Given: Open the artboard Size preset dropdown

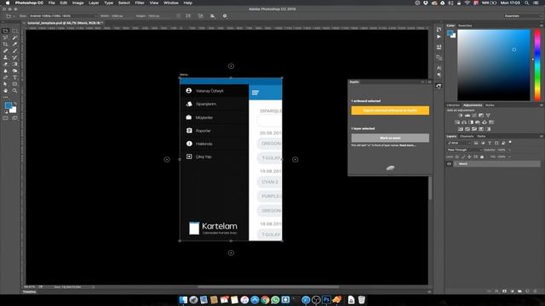Looking at the screenshot, I should (x=62, y=16).
